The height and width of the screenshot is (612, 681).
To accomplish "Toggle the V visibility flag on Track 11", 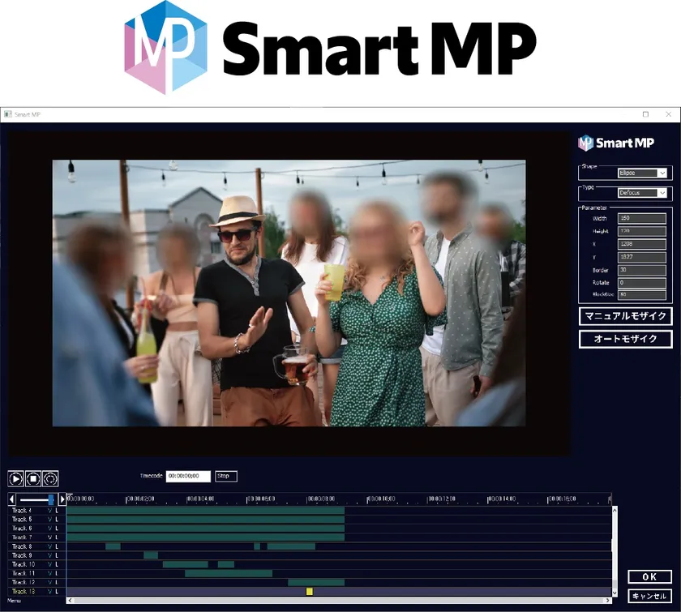I will pos(49,574).
